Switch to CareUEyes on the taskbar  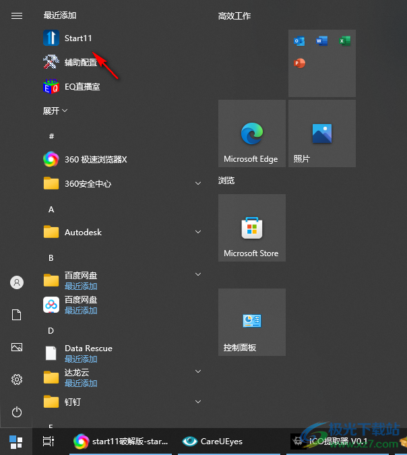pyautogui.click(x=229, y=442)
